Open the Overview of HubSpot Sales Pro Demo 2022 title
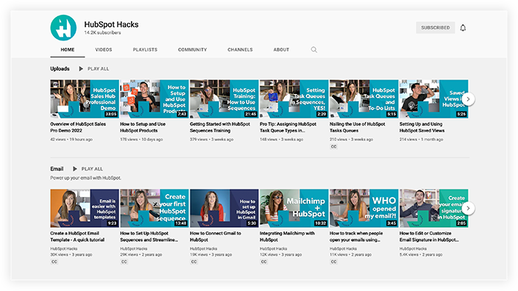The width and height of the screenshot is (518, 291). click(x=78, y=127)
